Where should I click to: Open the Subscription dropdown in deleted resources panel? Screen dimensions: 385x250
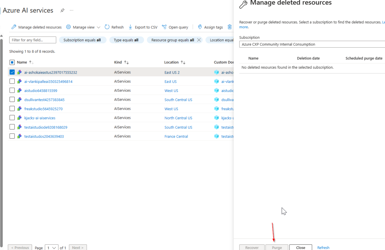pos(312,44)
